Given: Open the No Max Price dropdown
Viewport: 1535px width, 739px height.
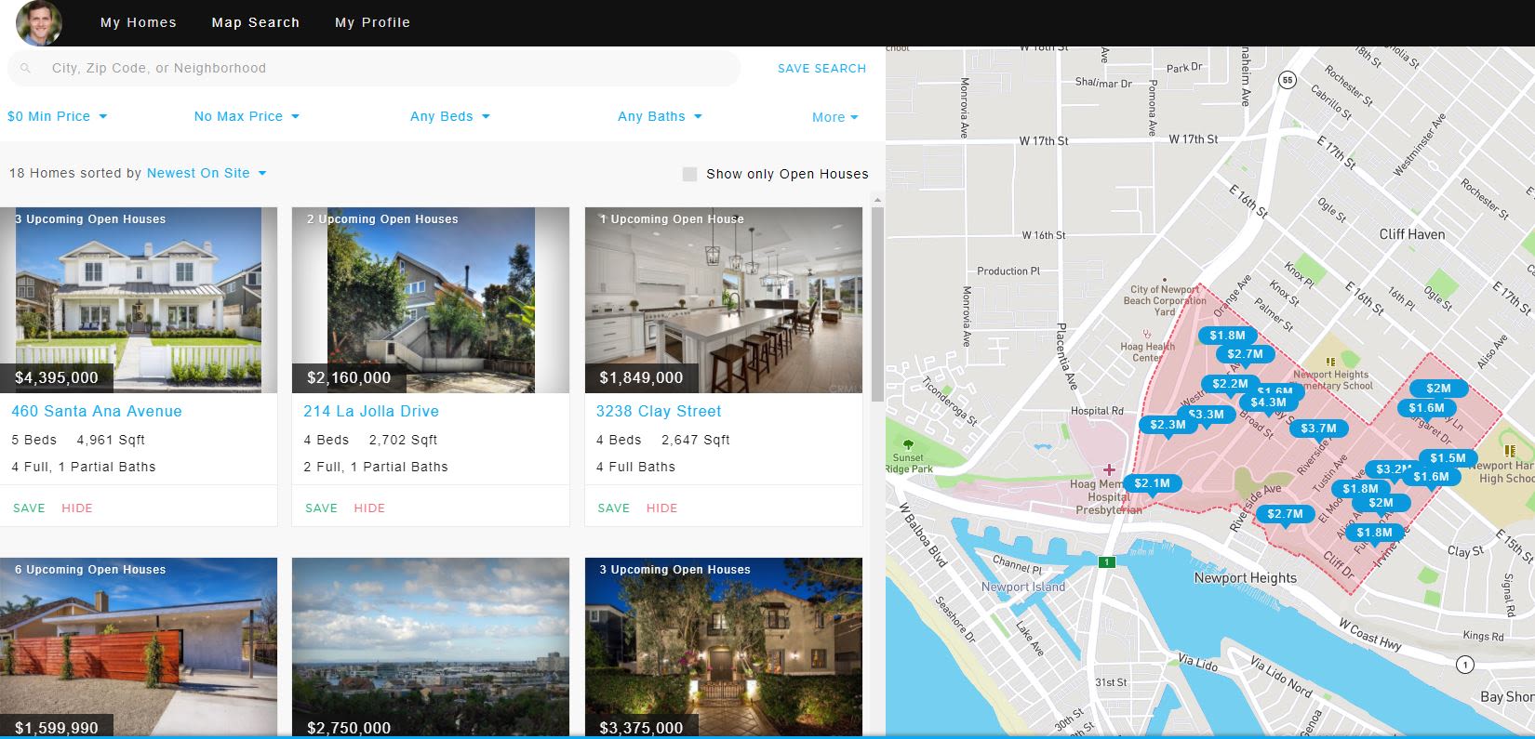Looking at the screenshot, I should (247, 116).
